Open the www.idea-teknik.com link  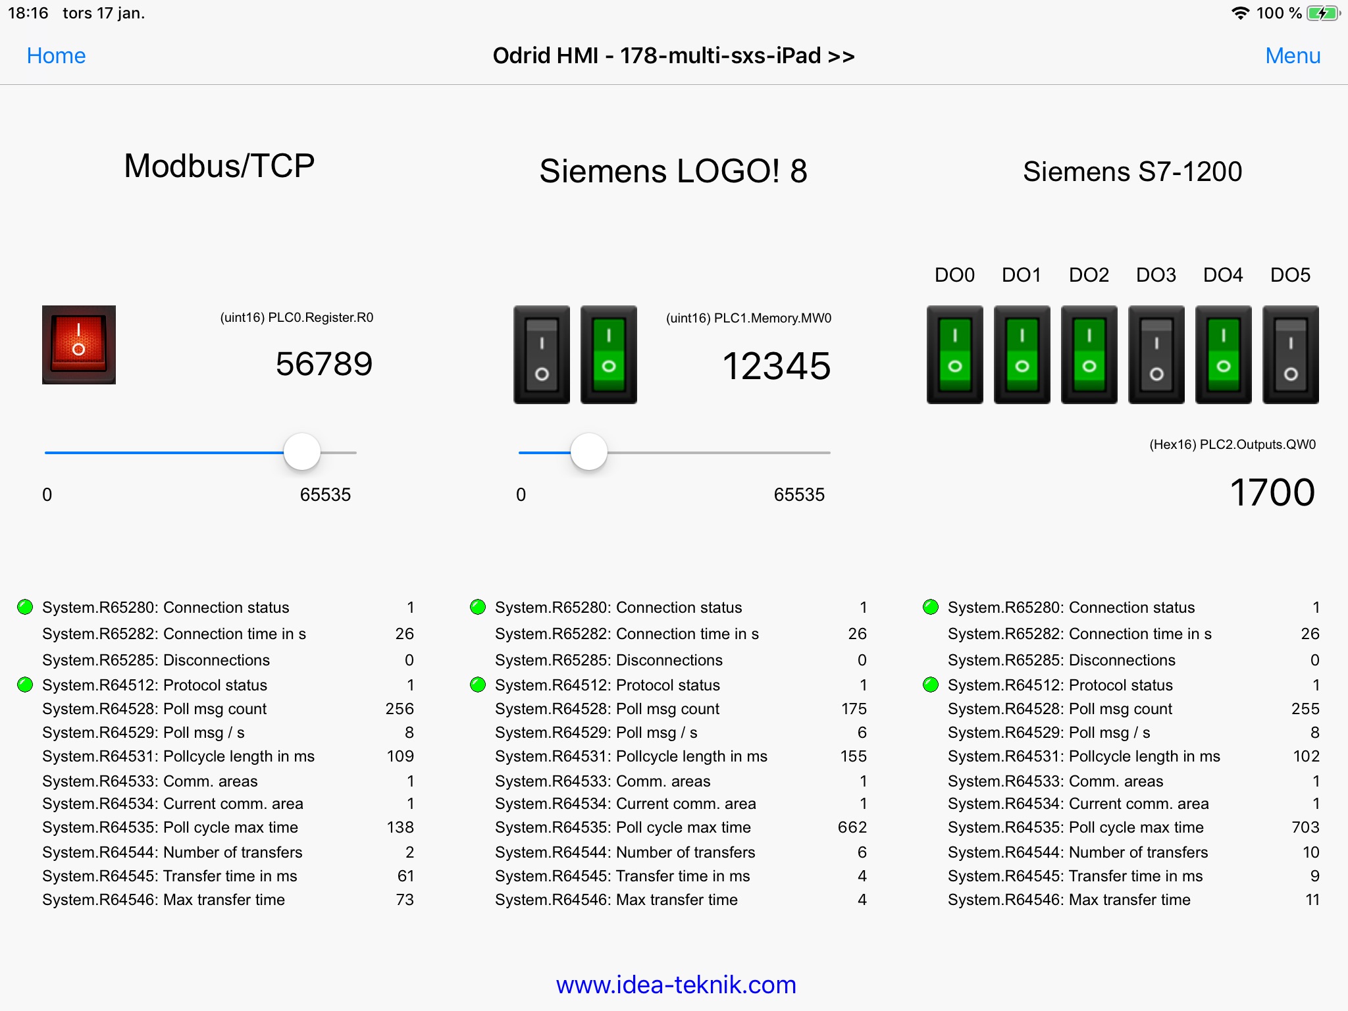[676, 985]
